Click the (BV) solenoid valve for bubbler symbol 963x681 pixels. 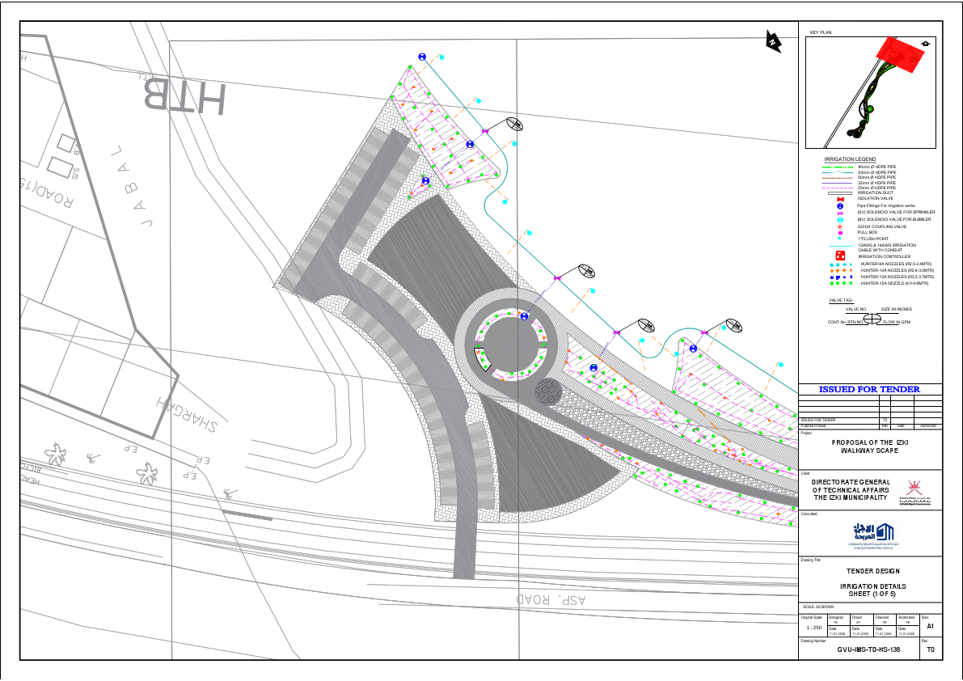pyautogui.click(x=840, y=219)
